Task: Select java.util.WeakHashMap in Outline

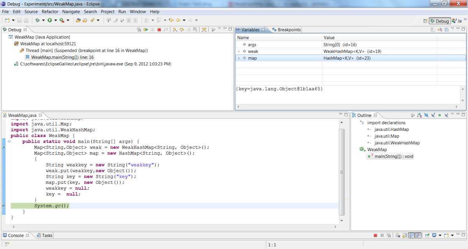Action: (x=397, y=143)
